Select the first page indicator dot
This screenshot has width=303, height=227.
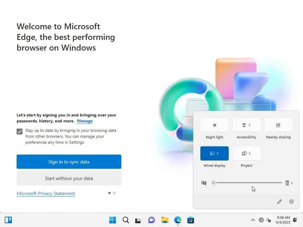[109, 193]
